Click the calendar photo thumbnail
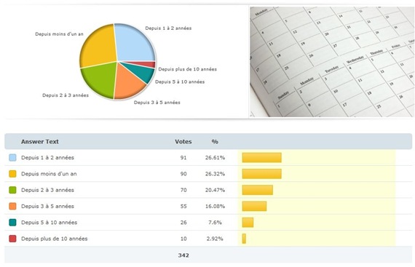The height and width of the screenshot is (267, 415). [x=332, y=62]
